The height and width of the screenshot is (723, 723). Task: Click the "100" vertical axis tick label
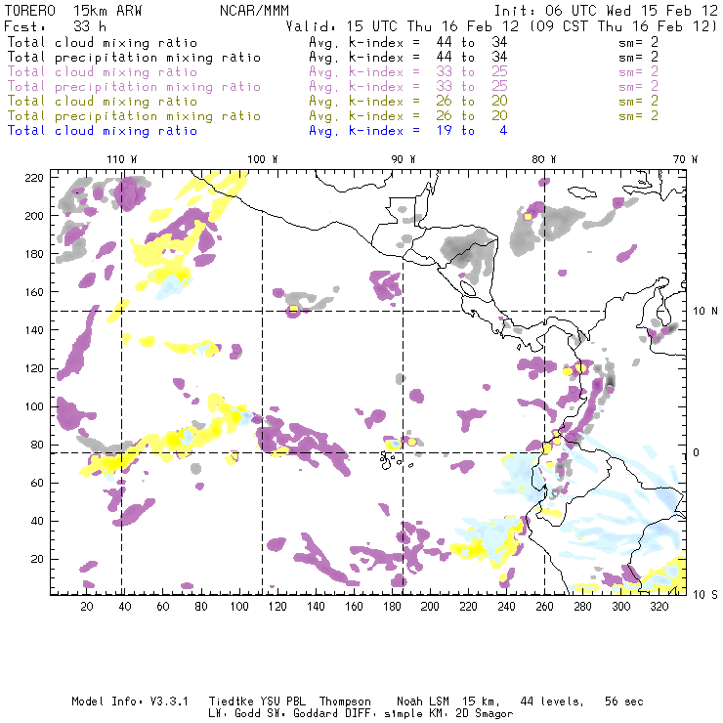(x=34, y=406)
